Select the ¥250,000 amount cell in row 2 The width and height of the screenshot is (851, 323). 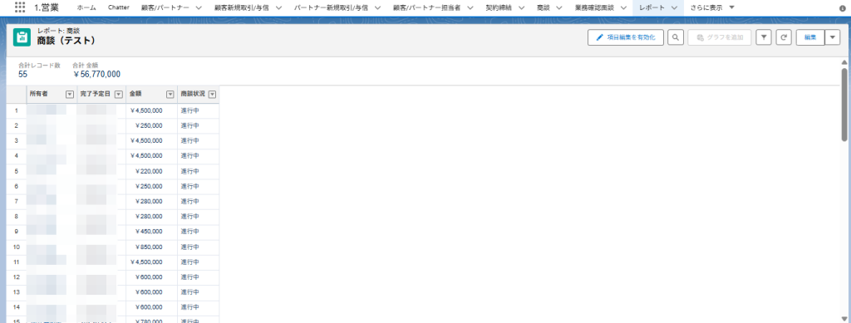(152, 125)
